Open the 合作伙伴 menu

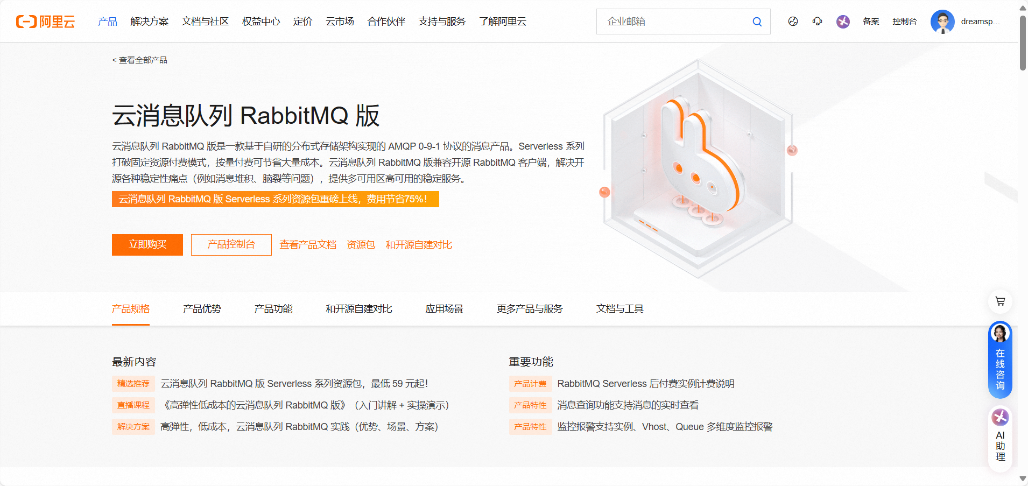pyautogui.click(x=386, y=22)
